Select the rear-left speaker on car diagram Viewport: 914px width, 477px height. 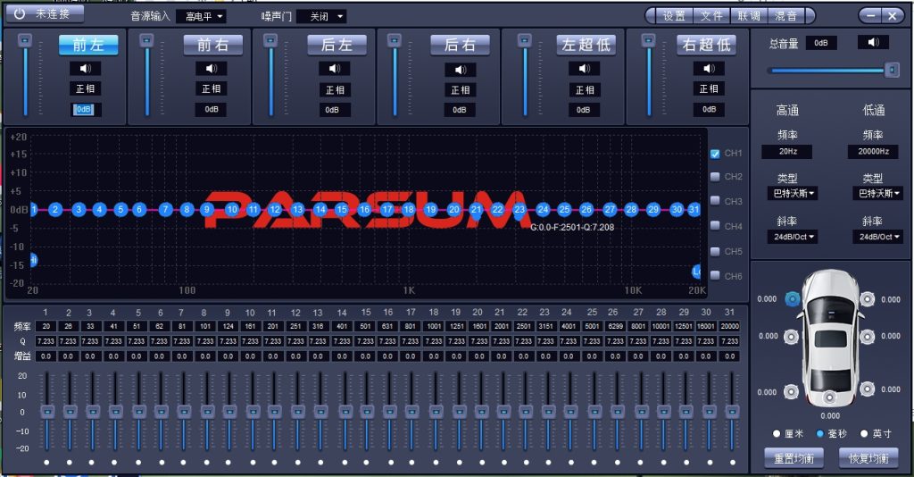coord(791,391)
